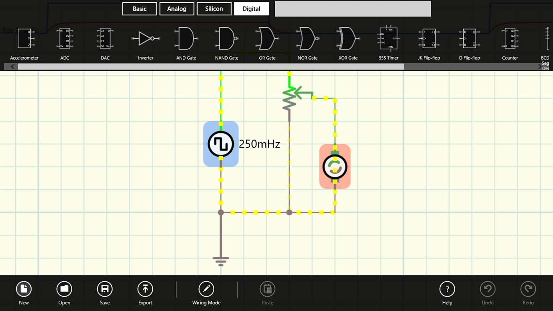This screenshot has width=553, height=311.
Task: Save the circuit project
Action: pos(104,290)
